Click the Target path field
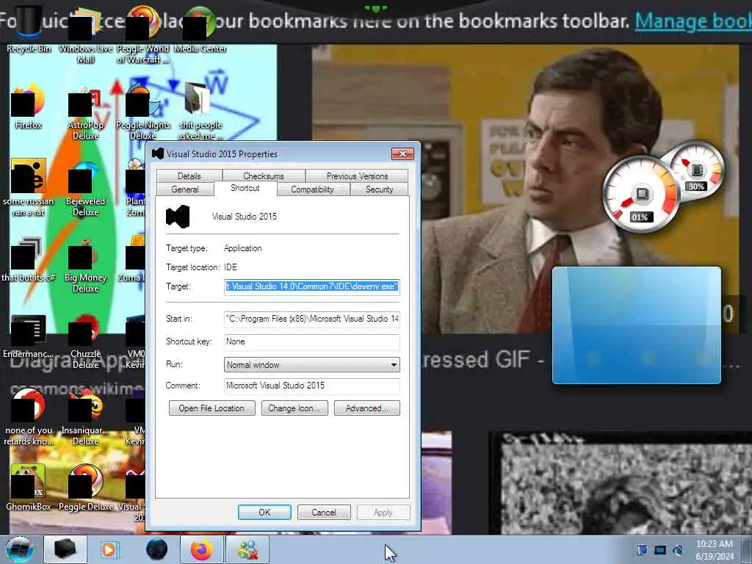Screen dimensions: 752x564 [311, 287]
